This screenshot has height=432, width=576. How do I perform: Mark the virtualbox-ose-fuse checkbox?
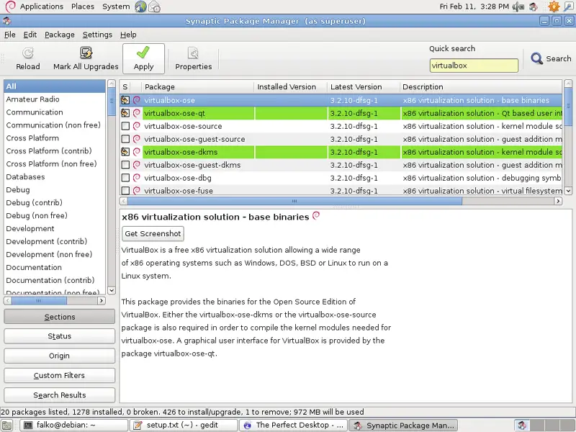125,191
